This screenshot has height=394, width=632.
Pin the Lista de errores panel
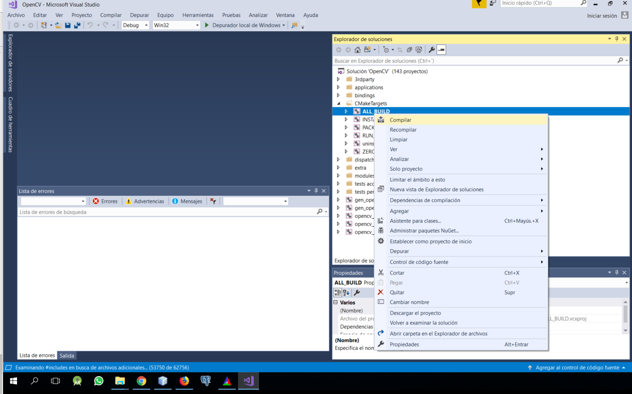click(316, 191)
